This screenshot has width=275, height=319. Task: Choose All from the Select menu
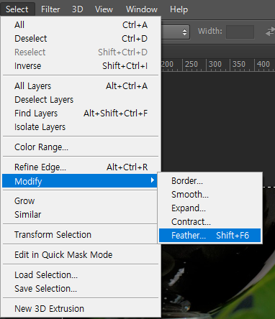coord(81,25)
